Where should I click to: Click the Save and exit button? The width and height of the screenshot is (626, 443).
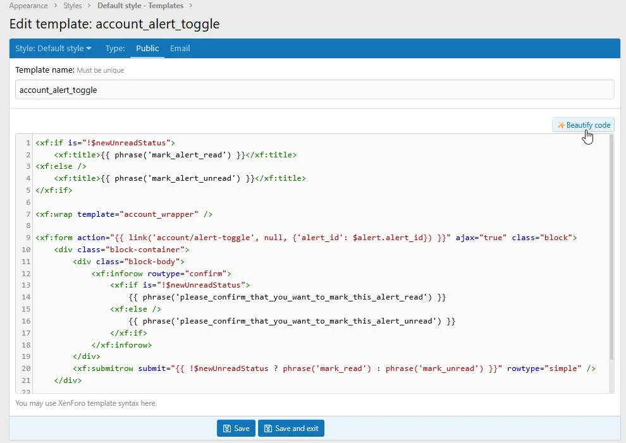coord(291,428)
